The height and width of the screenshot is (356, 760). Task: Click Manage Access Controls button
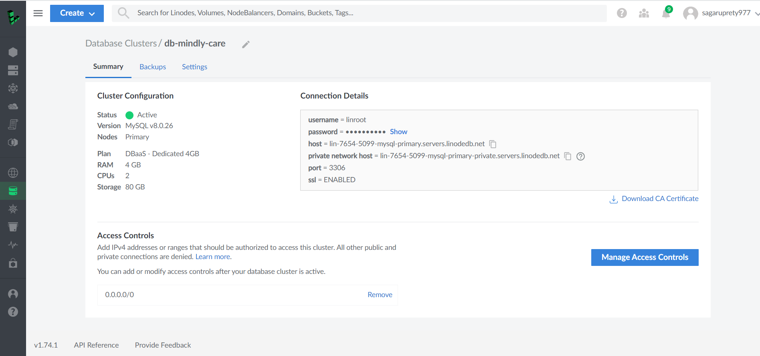tap(645, 257)
